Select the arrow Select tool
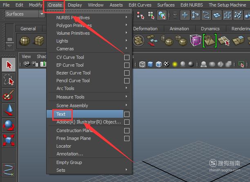The image size is (250, 182). coord(9,65)
